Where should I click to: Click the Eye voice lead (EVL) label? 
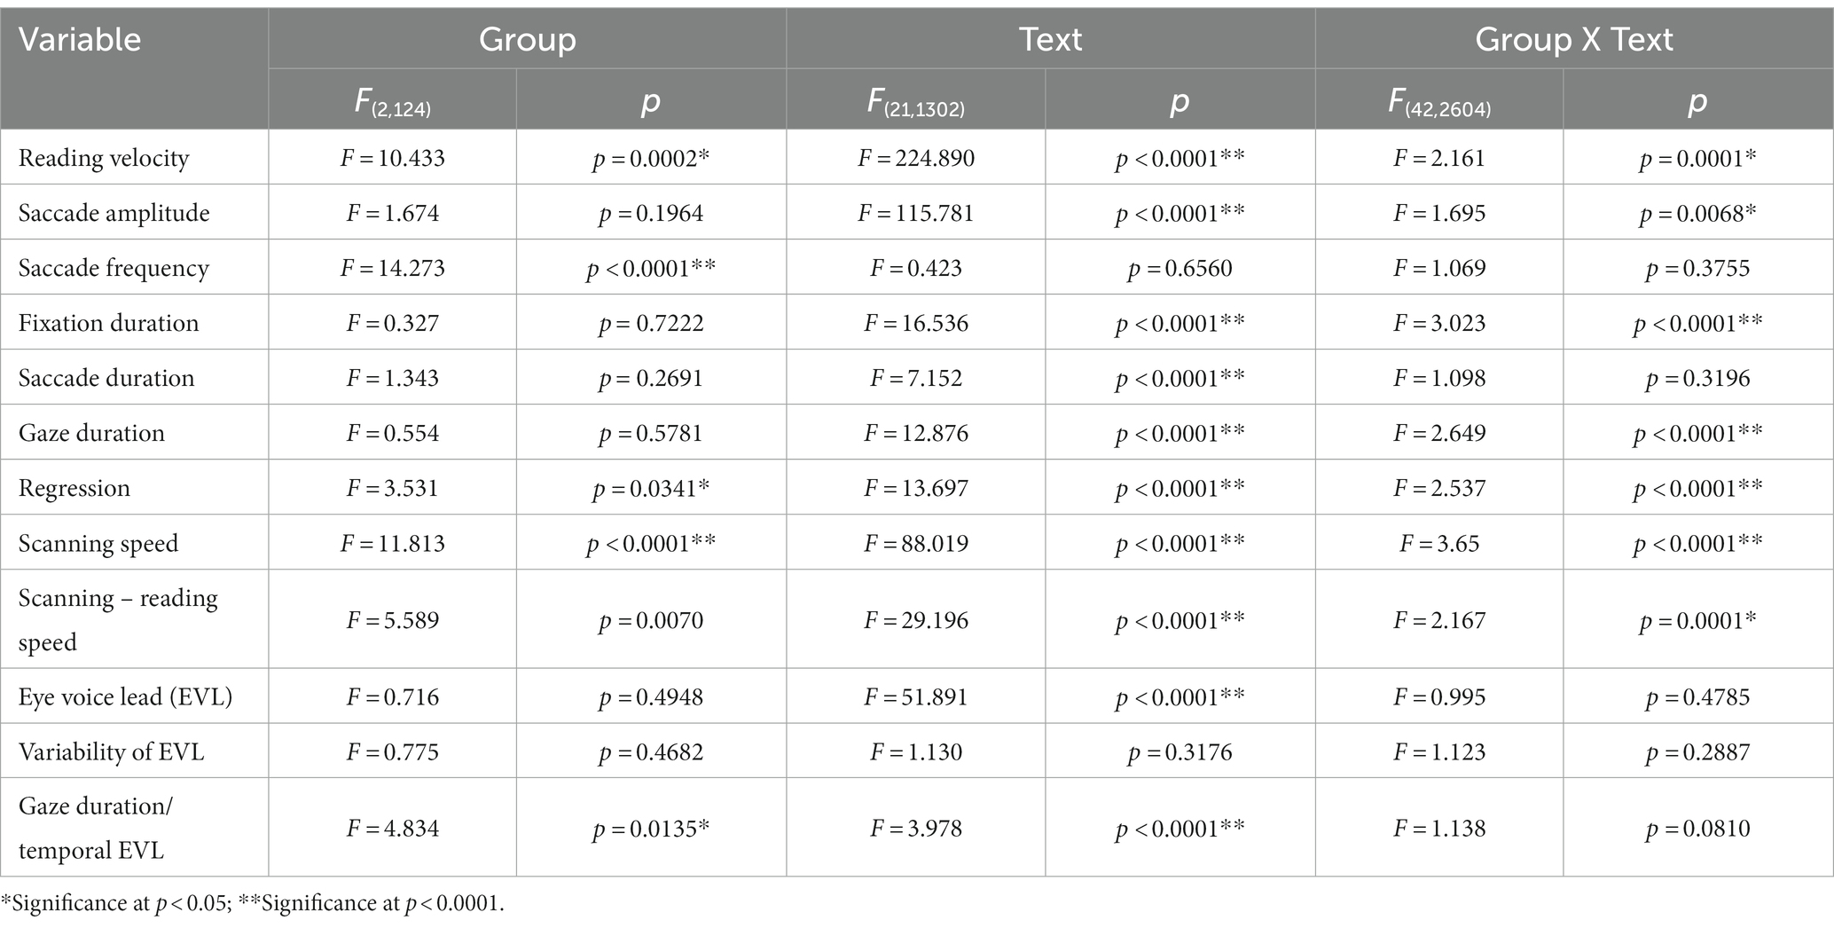coord(125,696)
